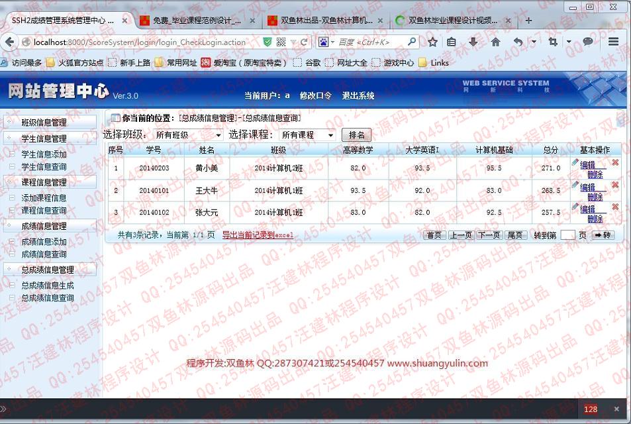Click the 爱淘宝 bookmark icon
Viewport: 631px width, 424px height.
(x=205, y=62)
